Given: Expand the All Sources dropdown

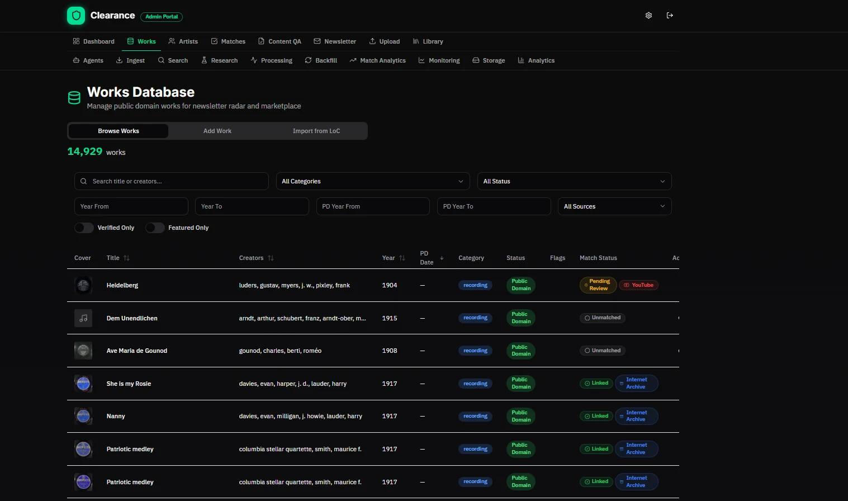Looking at the screenshot, I should pyautogui.click(x=615, y=206).
